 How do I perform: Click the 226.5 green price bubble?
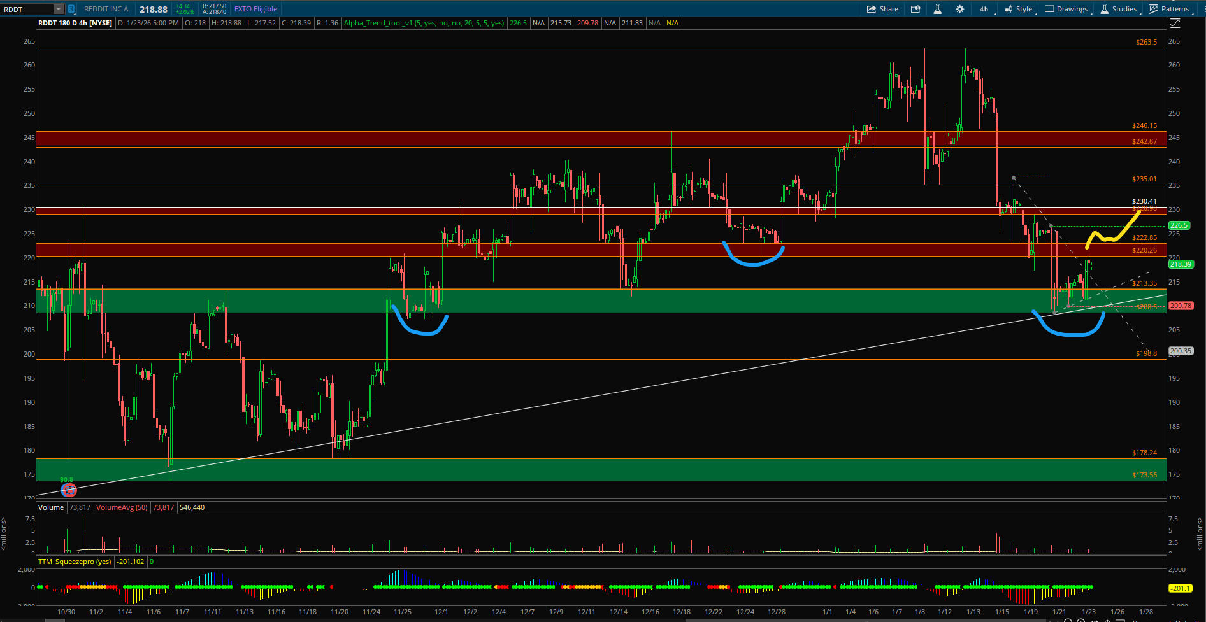[1179, 225]
